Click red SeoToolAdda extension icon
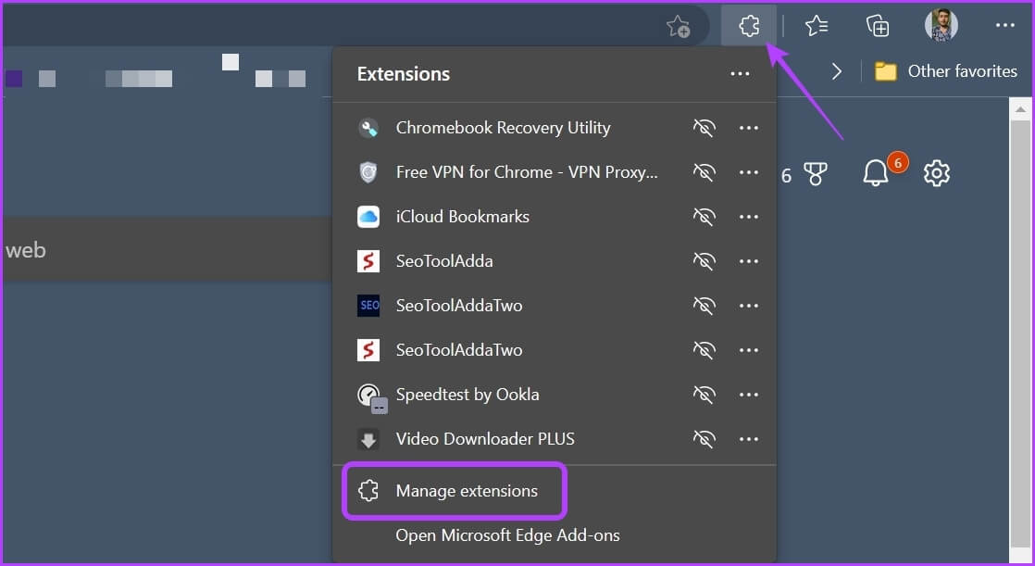Image resolution: width=1035 pixels, height=566 pixels. point(368,261)
